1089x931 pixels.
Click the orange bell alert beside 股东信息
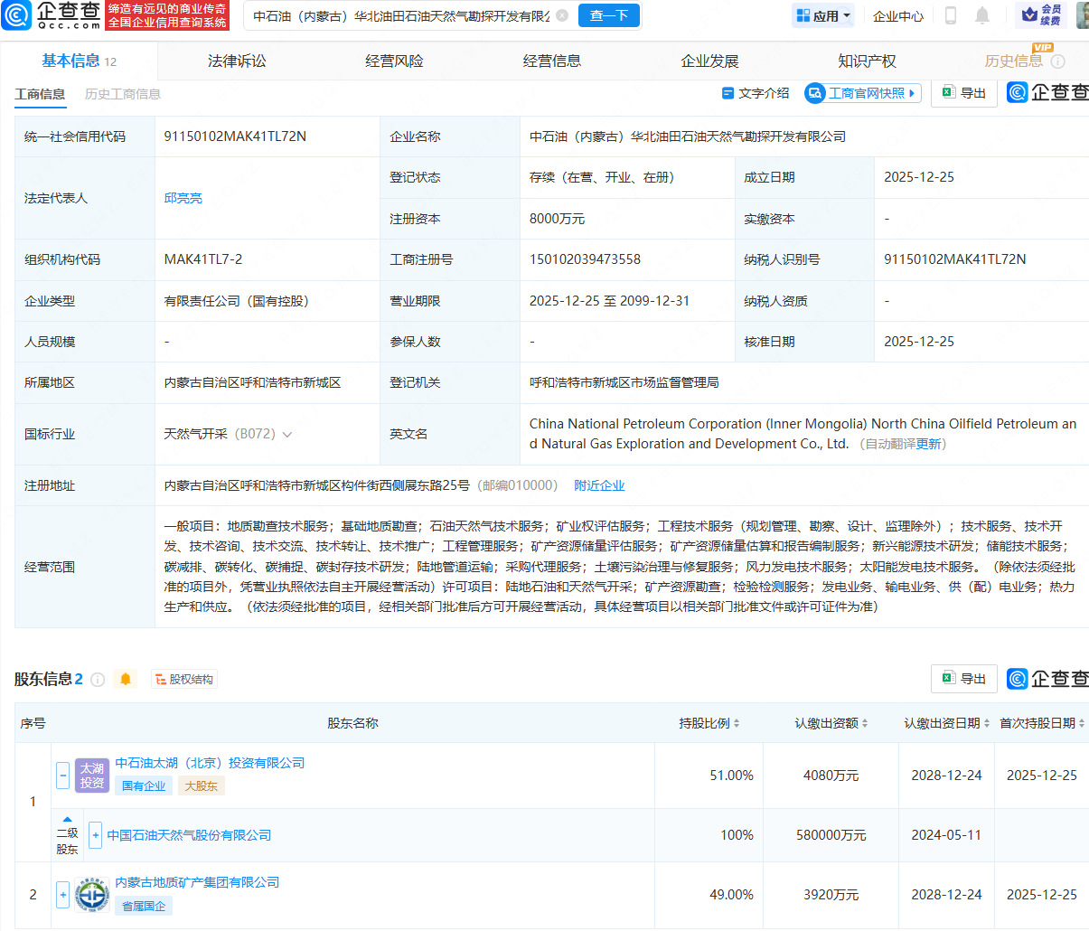[x=126, y=679]
